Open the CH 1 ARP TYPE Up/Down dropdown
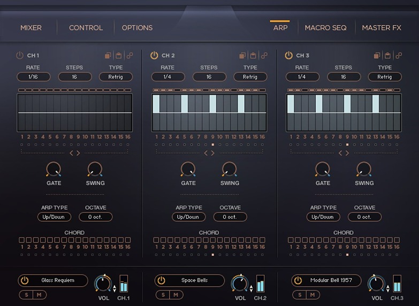The width and height of the screenshot is (419, 306). (x=54, y=217)
